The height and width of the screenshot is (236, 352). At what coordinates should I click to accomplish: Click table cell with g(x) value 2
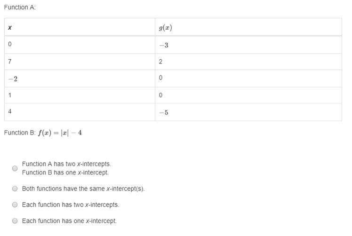tap(248, 62)
